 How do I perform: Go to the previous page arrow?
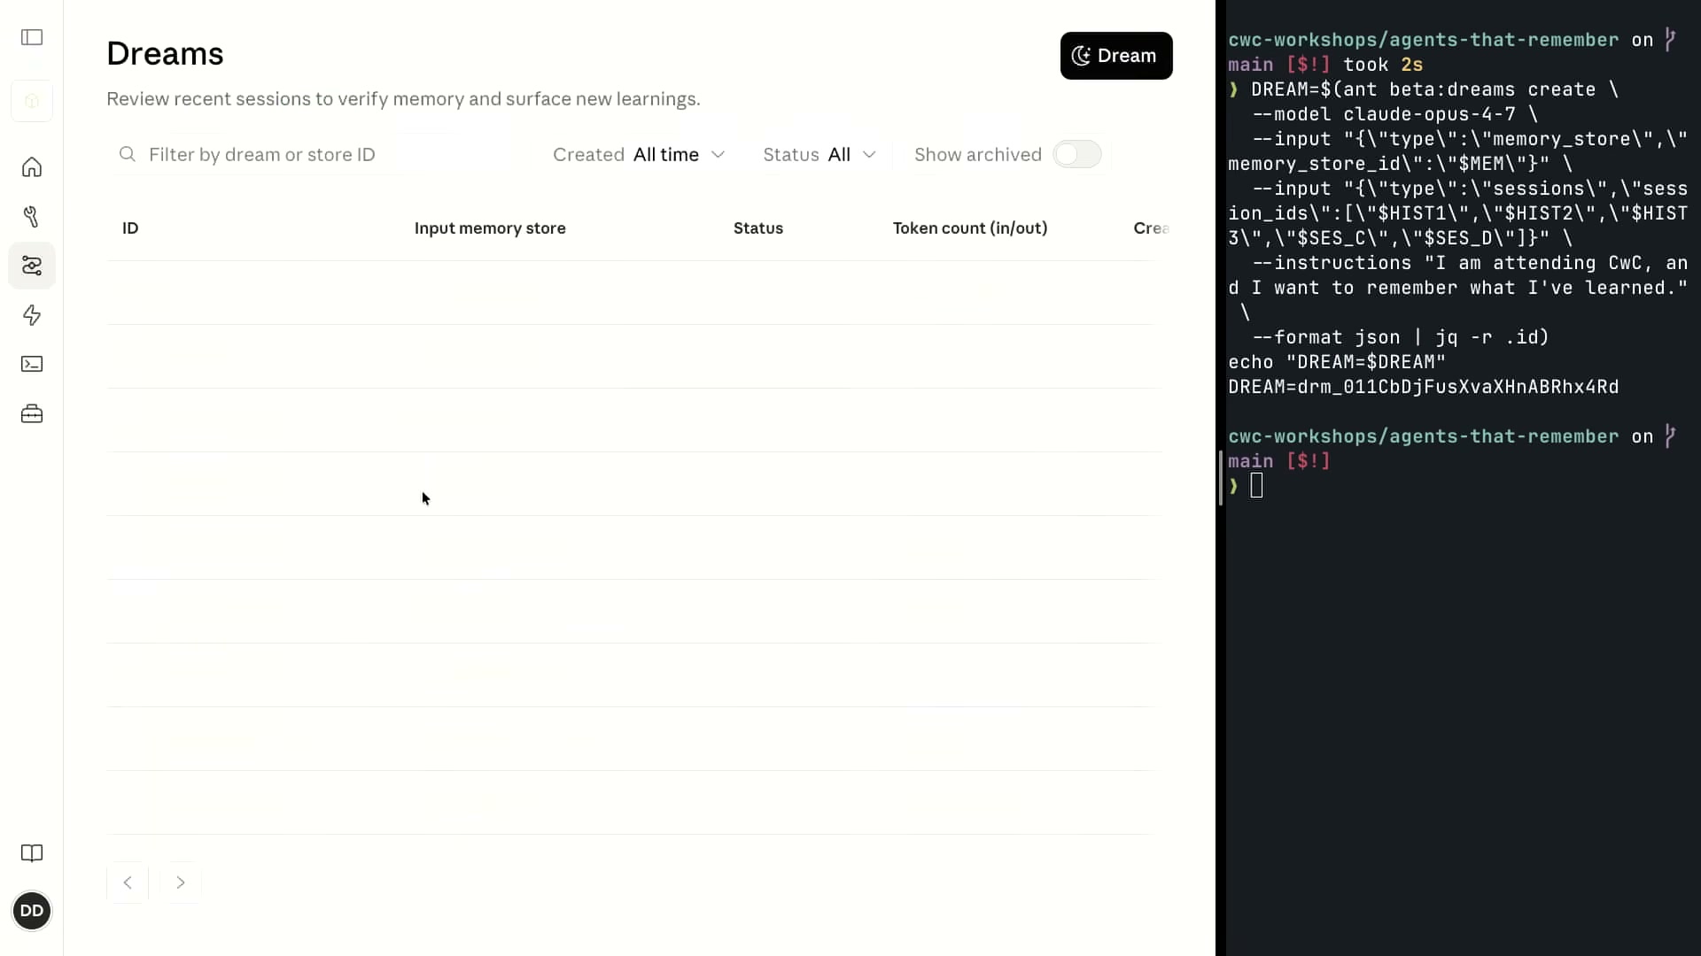click(x=128, y=883)
